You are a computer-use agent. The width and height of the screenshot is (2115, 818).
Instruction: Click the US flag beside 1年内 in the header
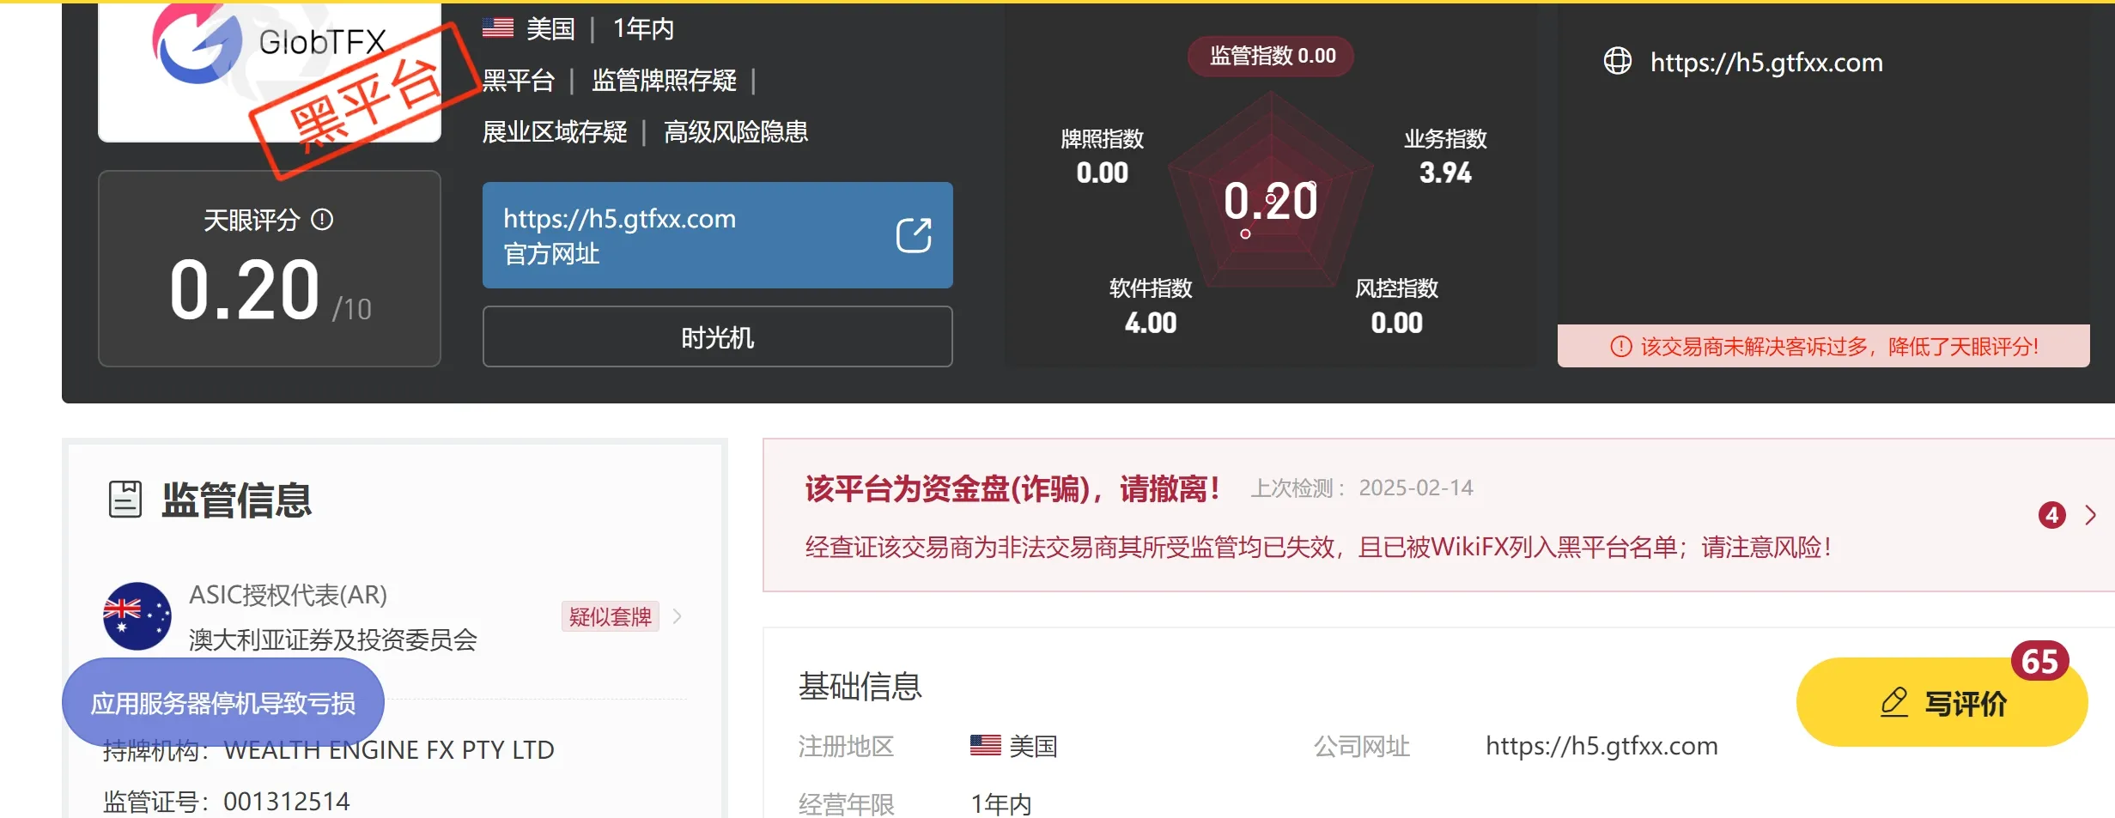pyautogui.click(x=498, y=28)
